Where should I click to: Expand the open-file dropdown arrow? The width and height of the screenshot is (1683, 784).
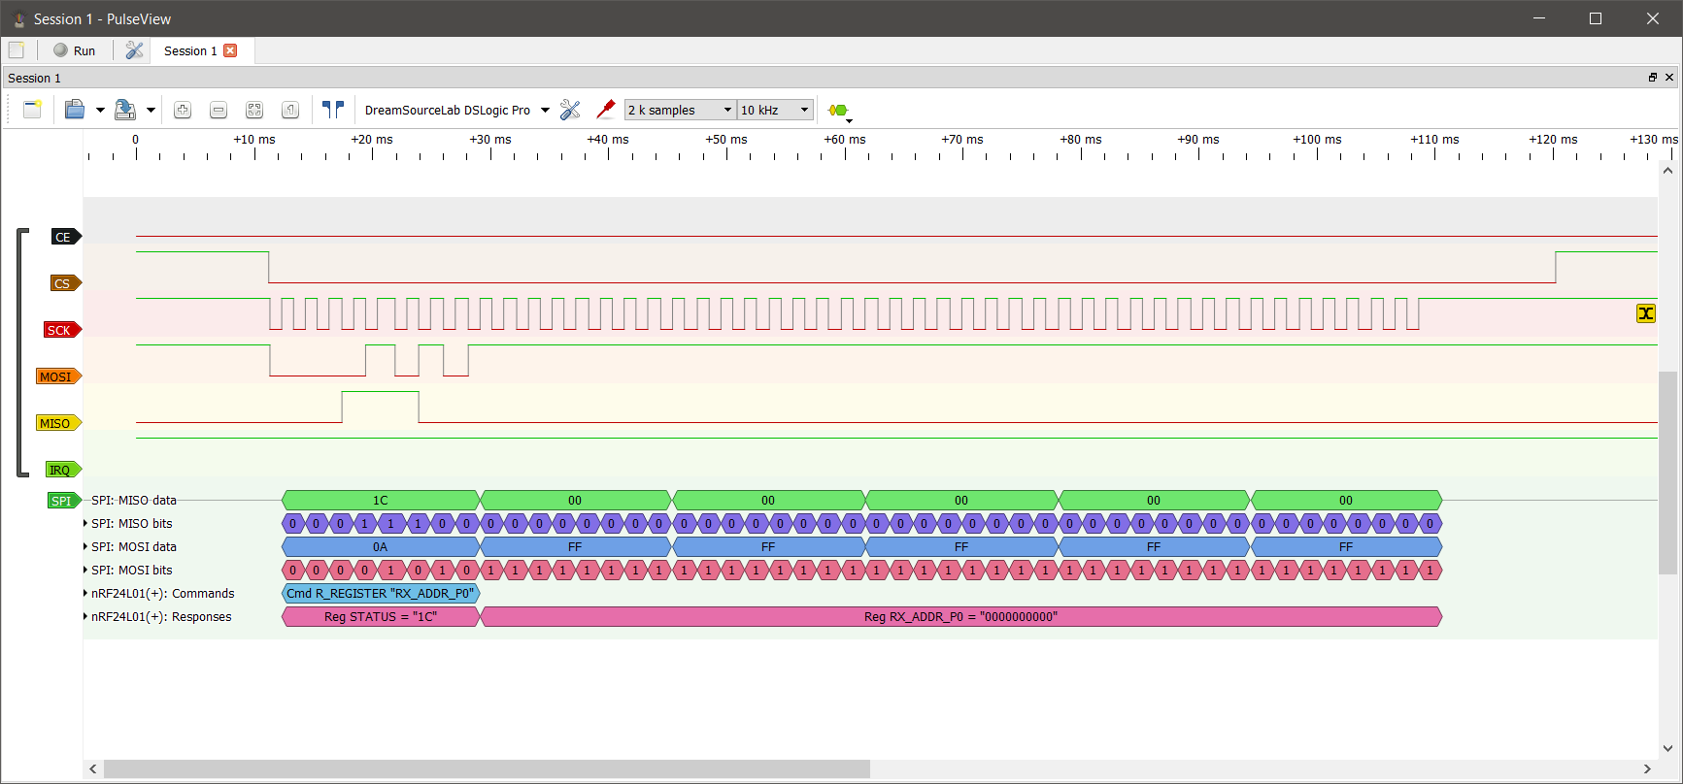pyautogui.click(x=100, y=110)
